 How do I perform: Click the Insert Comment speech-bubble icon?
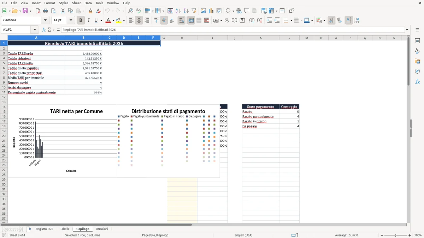point(247,11)
